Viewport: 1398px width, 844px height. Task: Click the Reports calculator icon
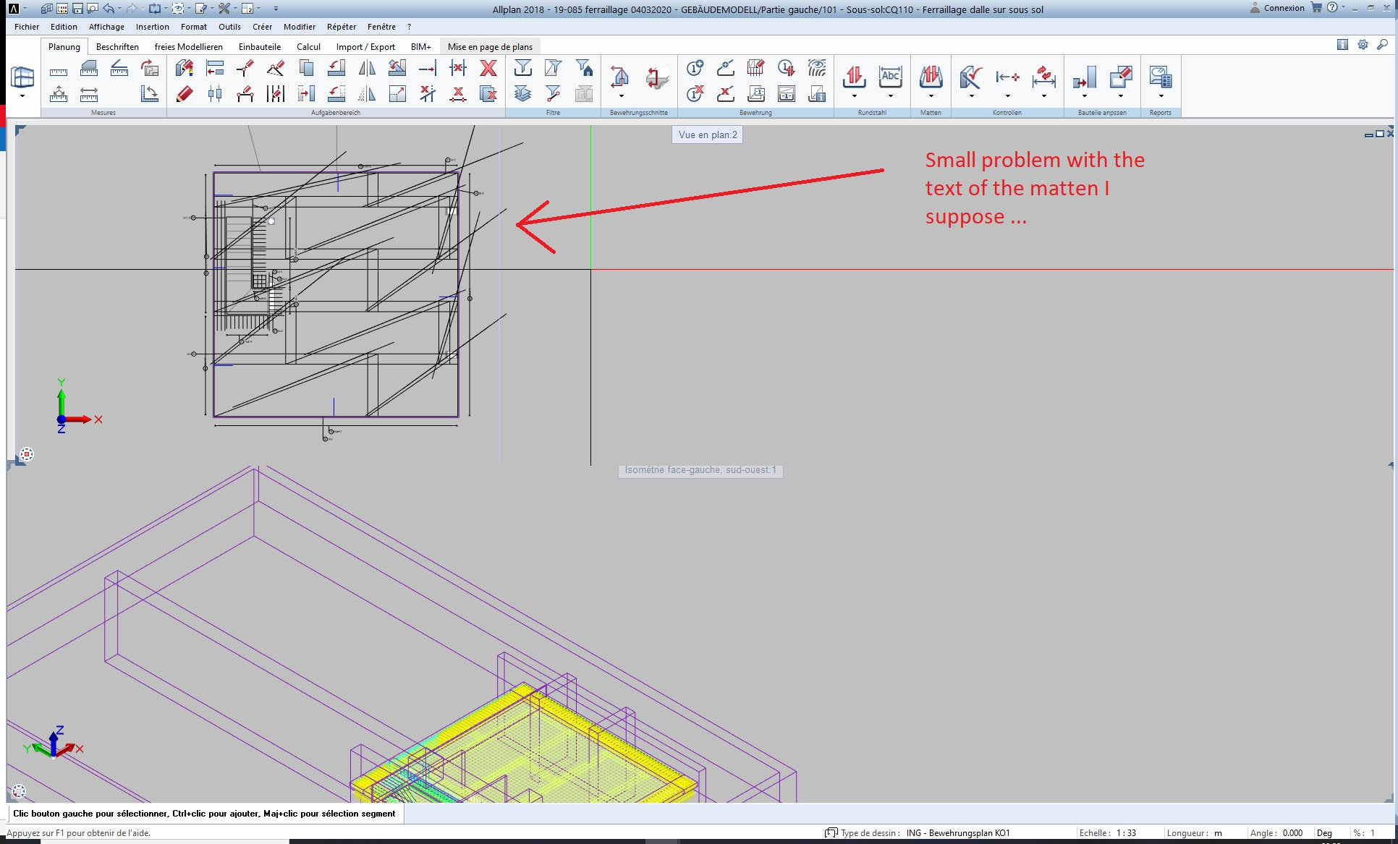pyautogui.click(x=1160, y=77)
